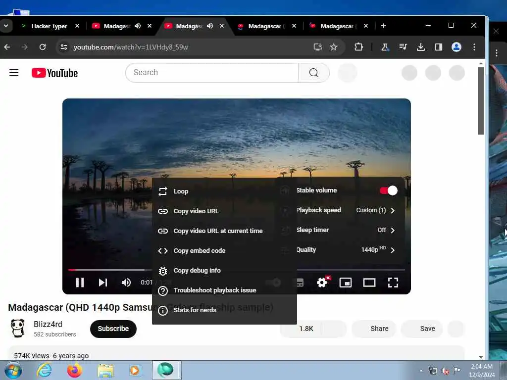Open the taskbar clock showing 2:04 AM

pyautogui.click(x=482, y=371)
